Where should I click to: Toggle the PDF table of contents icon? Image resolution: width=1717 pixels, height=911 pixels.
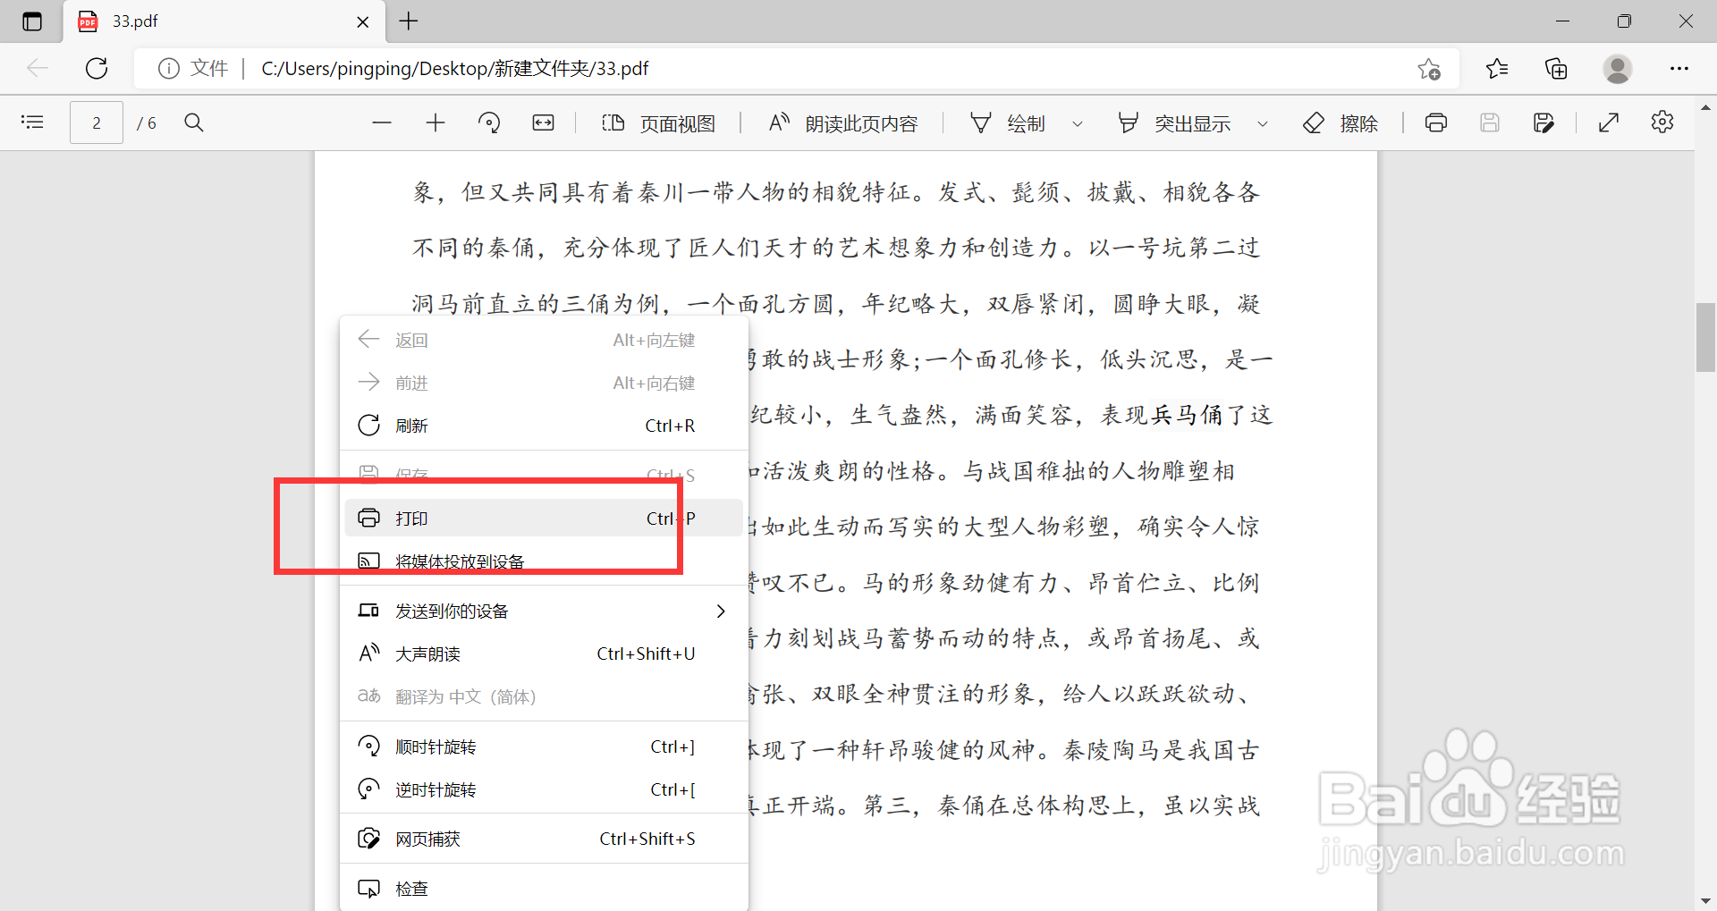33,122
